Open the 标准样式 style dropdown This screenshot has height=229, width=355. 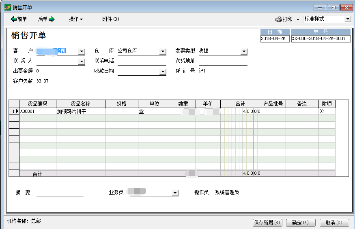point(347,19)
